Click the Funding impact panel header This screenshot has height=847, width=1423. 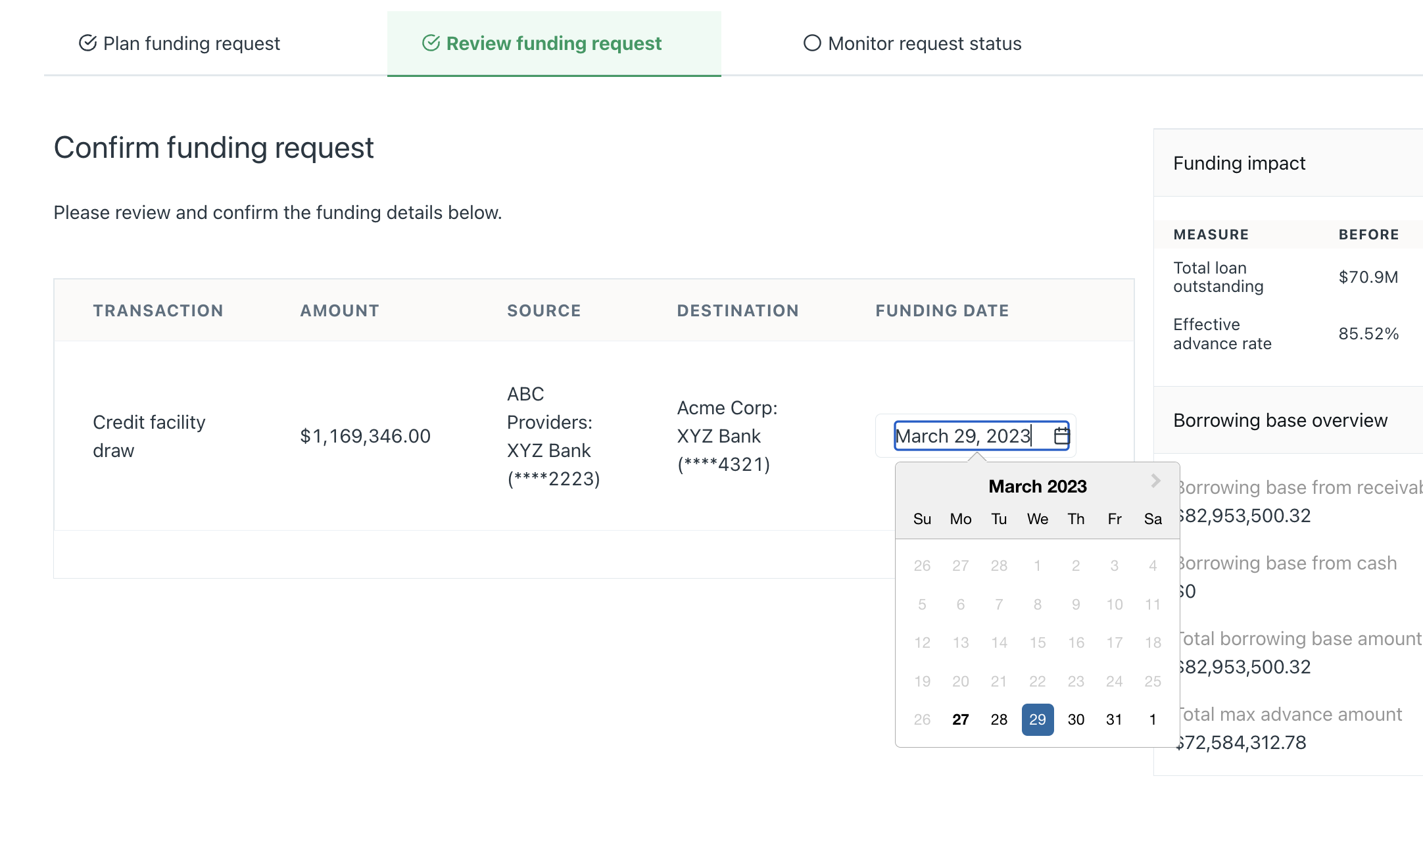1239,163
